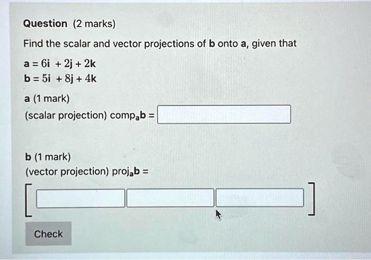Click the scalar projection answer box
Screen dimensions: 371x260
pyautogui.click(x=224, y=115)
